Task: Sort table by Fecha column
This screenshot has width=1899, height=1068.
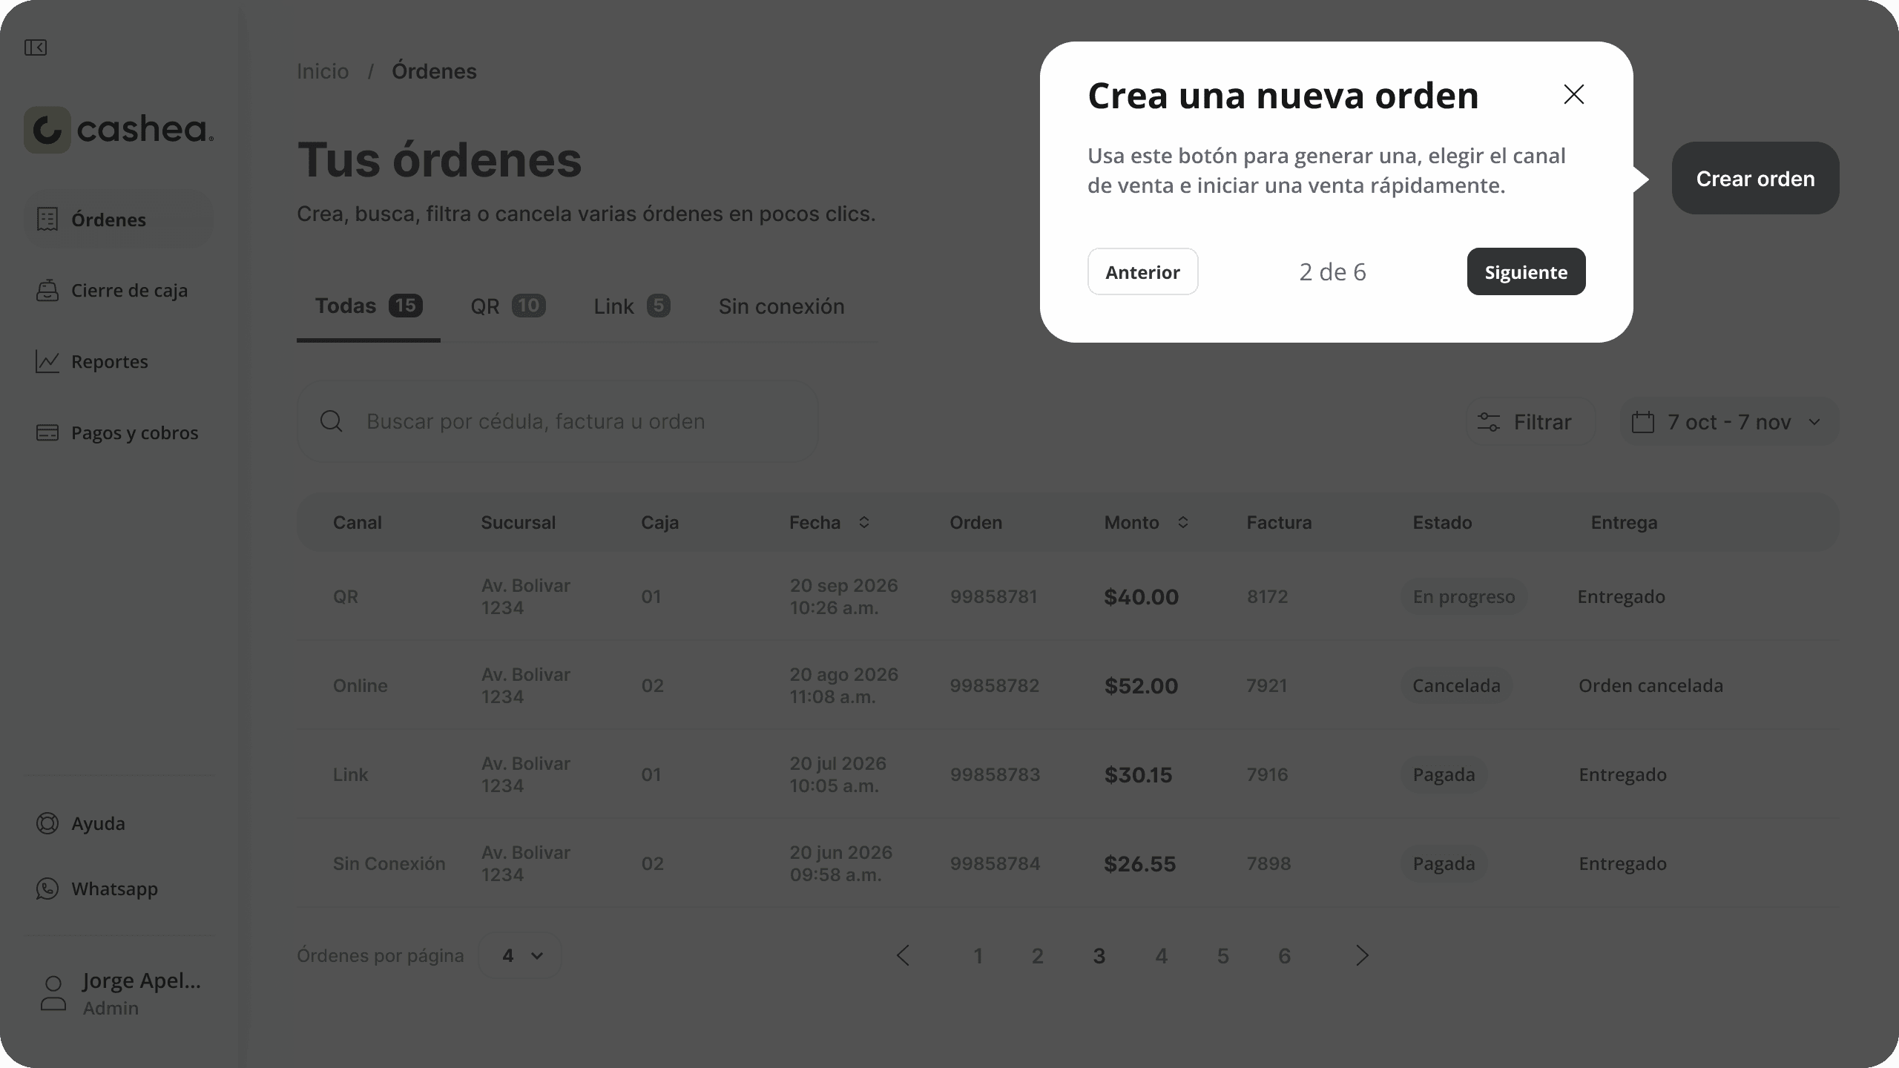Action: tap(863, 523)
